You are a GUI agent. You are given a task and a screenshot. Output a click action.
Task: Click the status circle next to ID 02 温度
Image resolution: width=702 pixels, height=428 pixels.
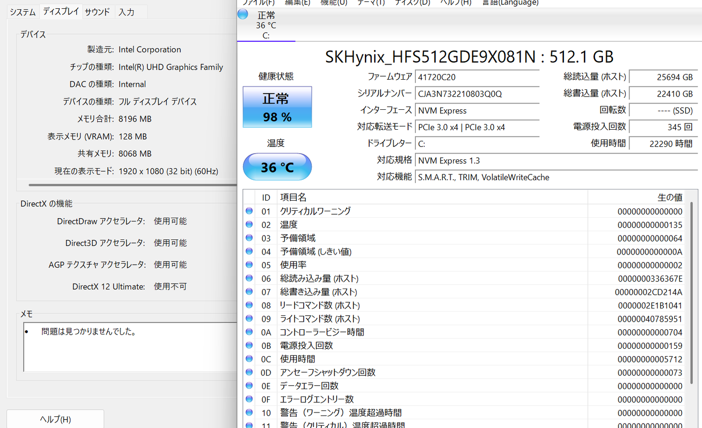249,224
